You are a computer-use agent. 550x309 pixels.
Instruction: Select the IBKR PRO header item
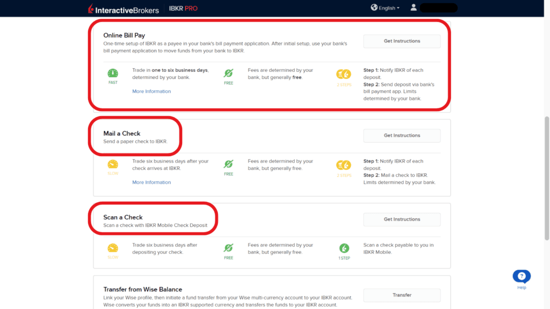[183, 8]
